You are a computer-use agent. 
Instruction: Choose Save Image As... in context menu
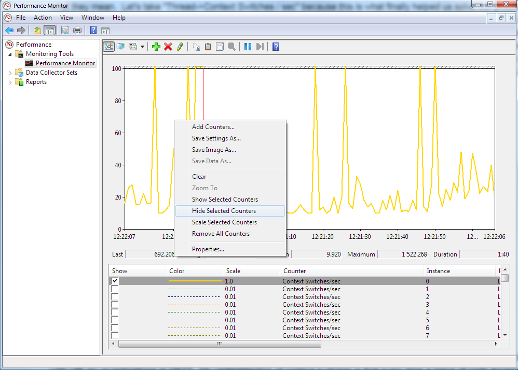pyautogui.click(x=230, y=150)
